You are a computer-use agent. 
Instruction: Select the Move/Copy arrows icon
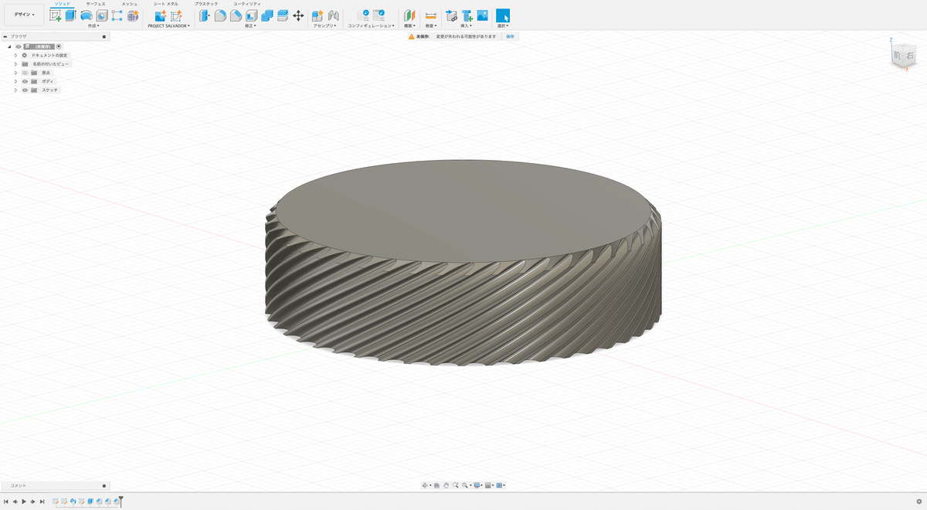point(298,15)
